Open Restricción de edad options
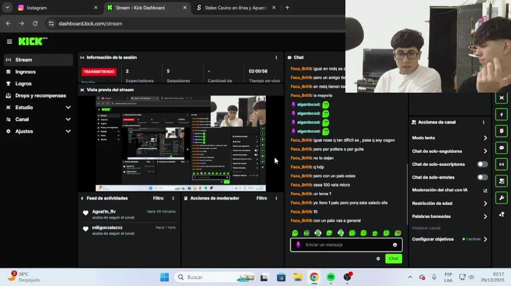Screen dimensions: 511x286 (x=450, y=203)
